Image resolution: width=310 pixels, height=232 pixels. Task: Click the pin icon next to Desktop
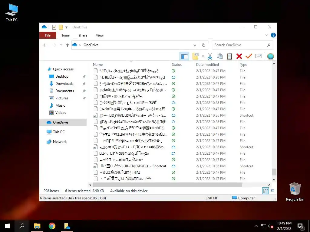click(84, 76)
